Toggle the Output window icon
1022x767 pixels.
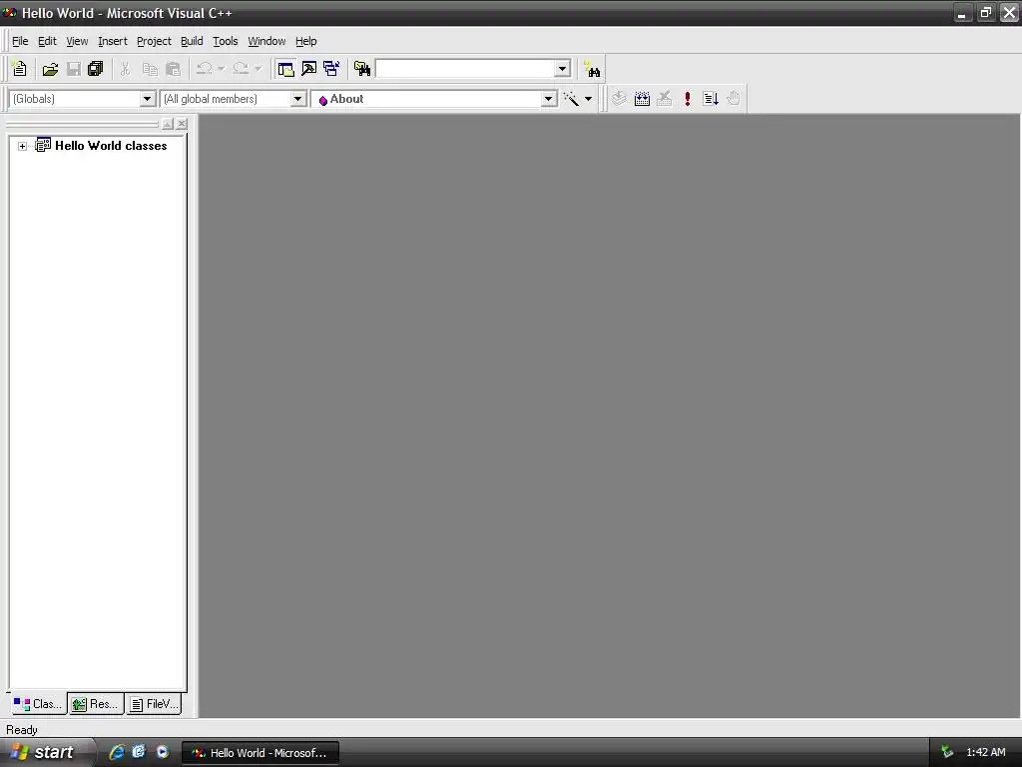(x=309, y=69)
